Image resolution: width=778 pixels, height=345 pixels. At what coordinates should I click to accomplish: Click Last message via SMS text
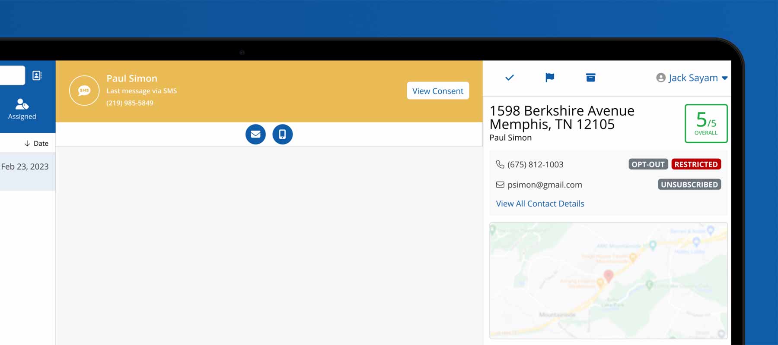coord(142,91)
